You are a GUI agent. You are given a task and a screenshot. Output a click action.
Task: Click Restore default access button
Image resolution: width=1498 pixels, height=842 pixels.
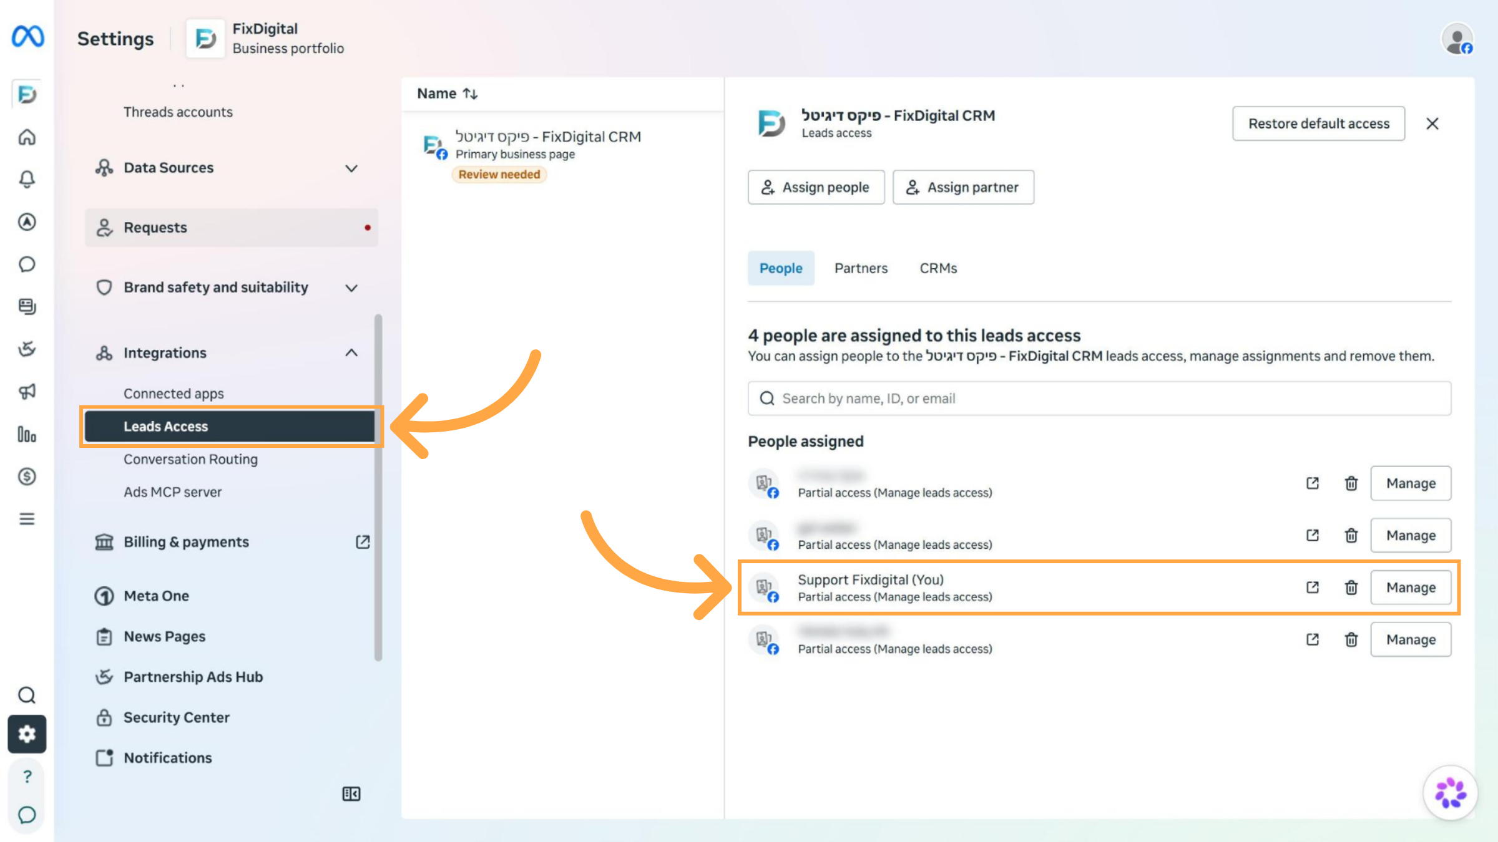tap(1318, 123)
